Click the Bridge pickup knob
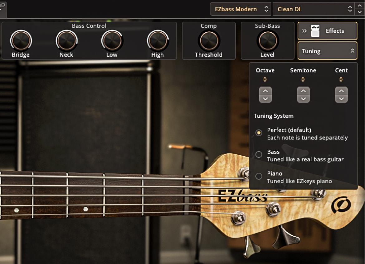 pos(21,40)
